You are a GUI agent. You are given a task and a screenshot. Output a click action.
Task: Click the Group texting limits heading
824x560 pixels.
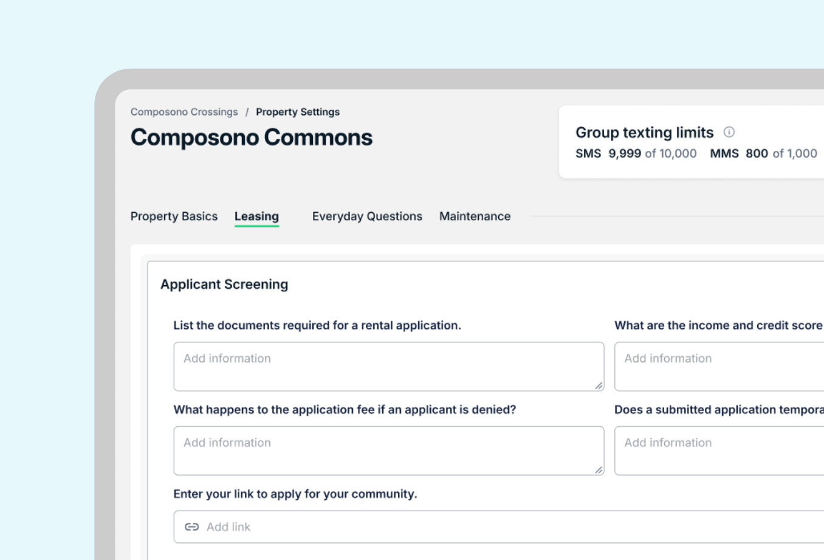(644, 133)
